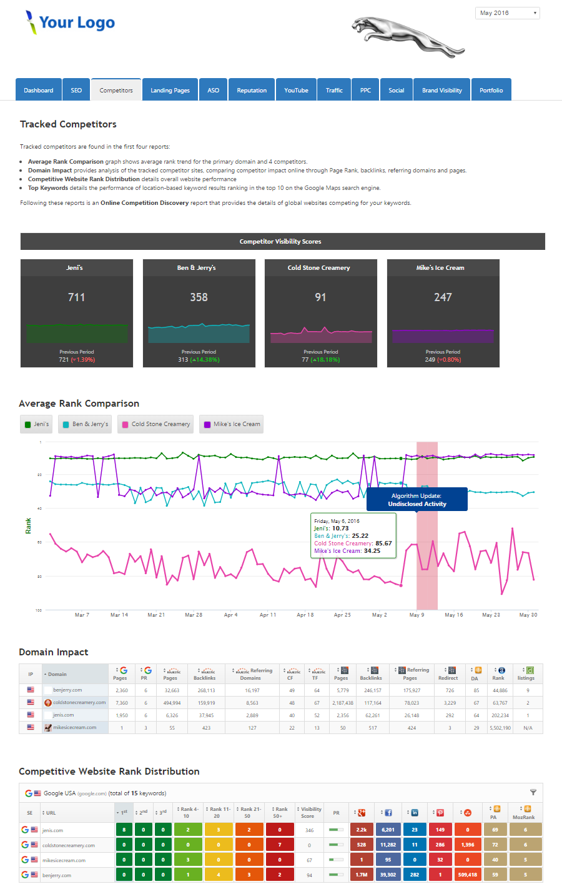Click the filter funnel icon in Rank Distribution
Screen dimensions: 562x884
533,792
